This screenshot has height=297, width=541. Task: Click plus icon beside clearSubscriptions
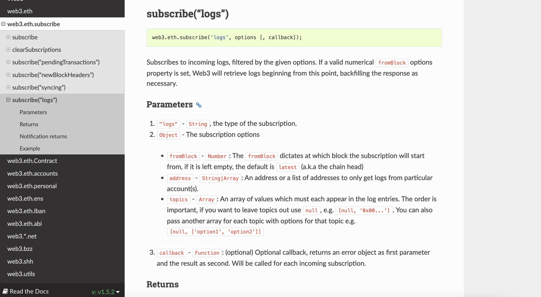click(8, 49)
